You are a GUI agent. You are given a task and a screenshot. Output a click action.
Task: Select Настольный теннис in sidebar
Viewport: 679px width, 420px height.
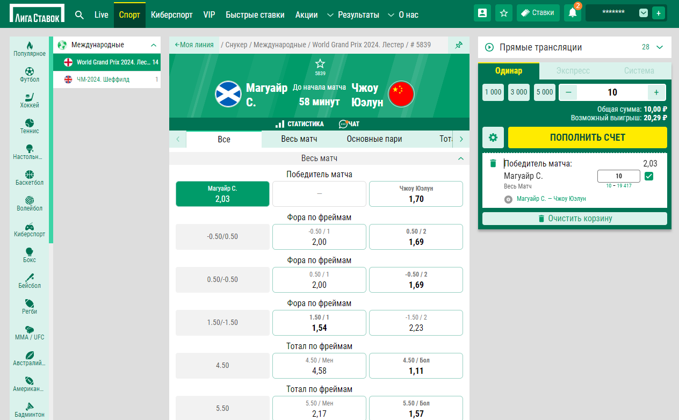pos(30,151)
